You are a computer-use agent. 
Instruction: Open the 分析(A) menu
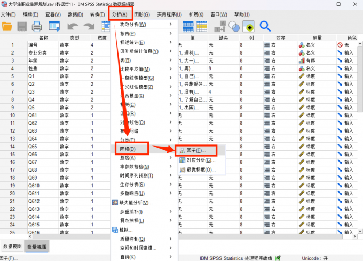click(x=120, y=14)
